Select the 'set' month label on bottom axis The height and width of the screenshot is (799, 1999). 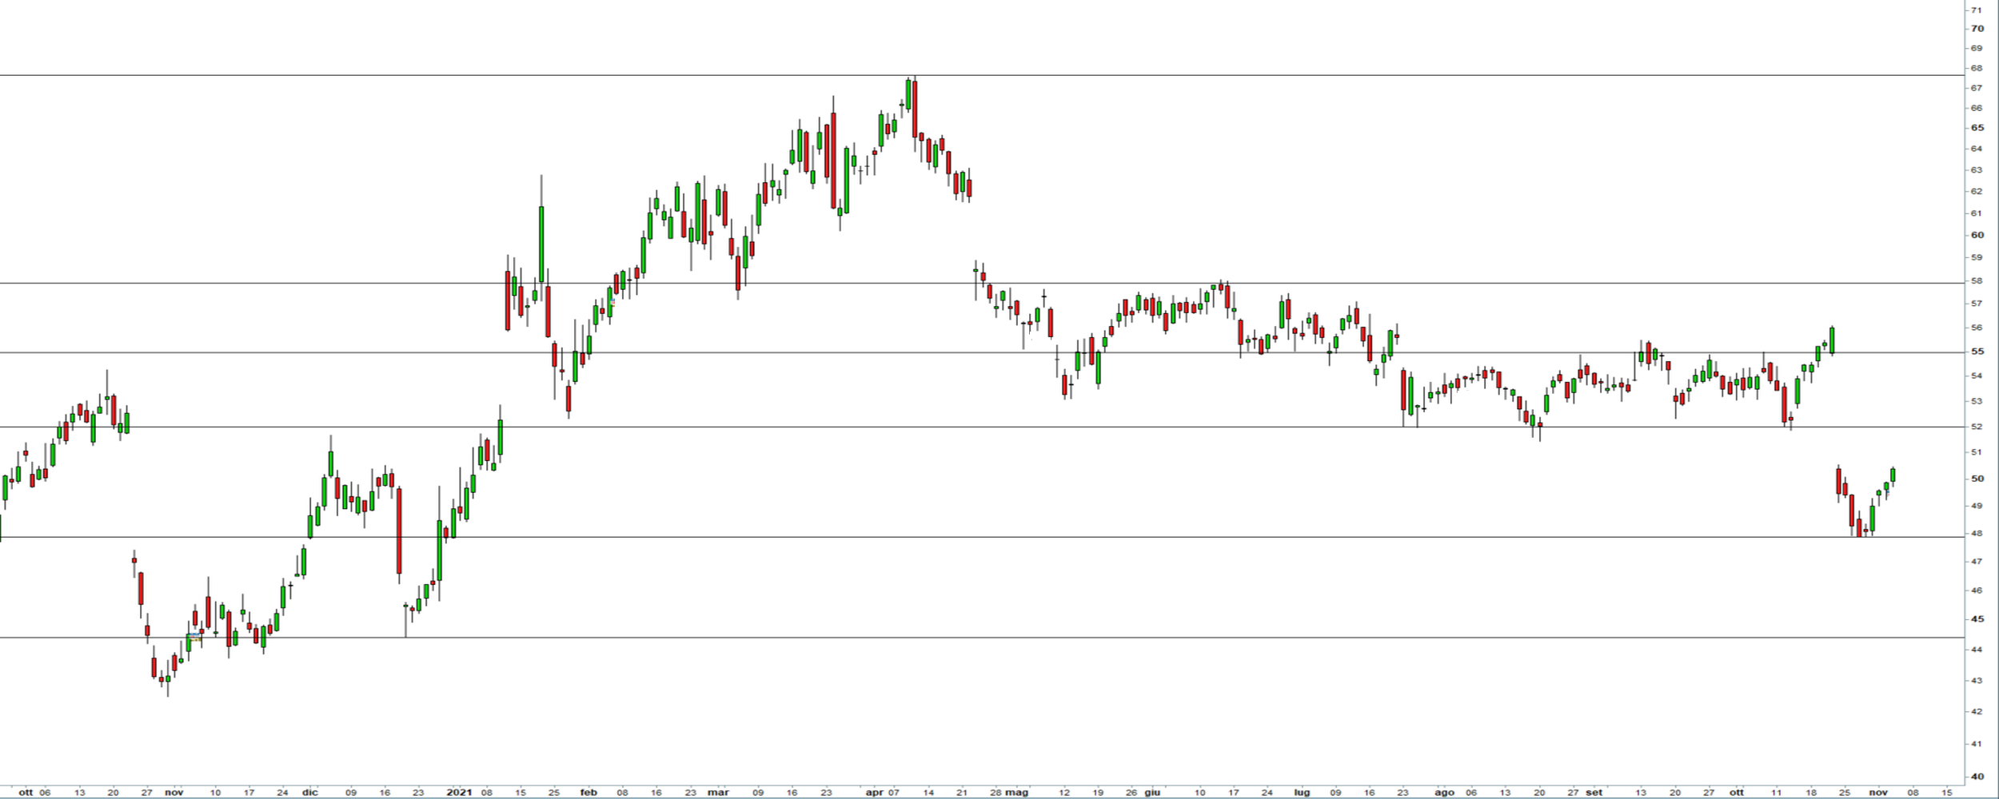(x=1594, y=793)
